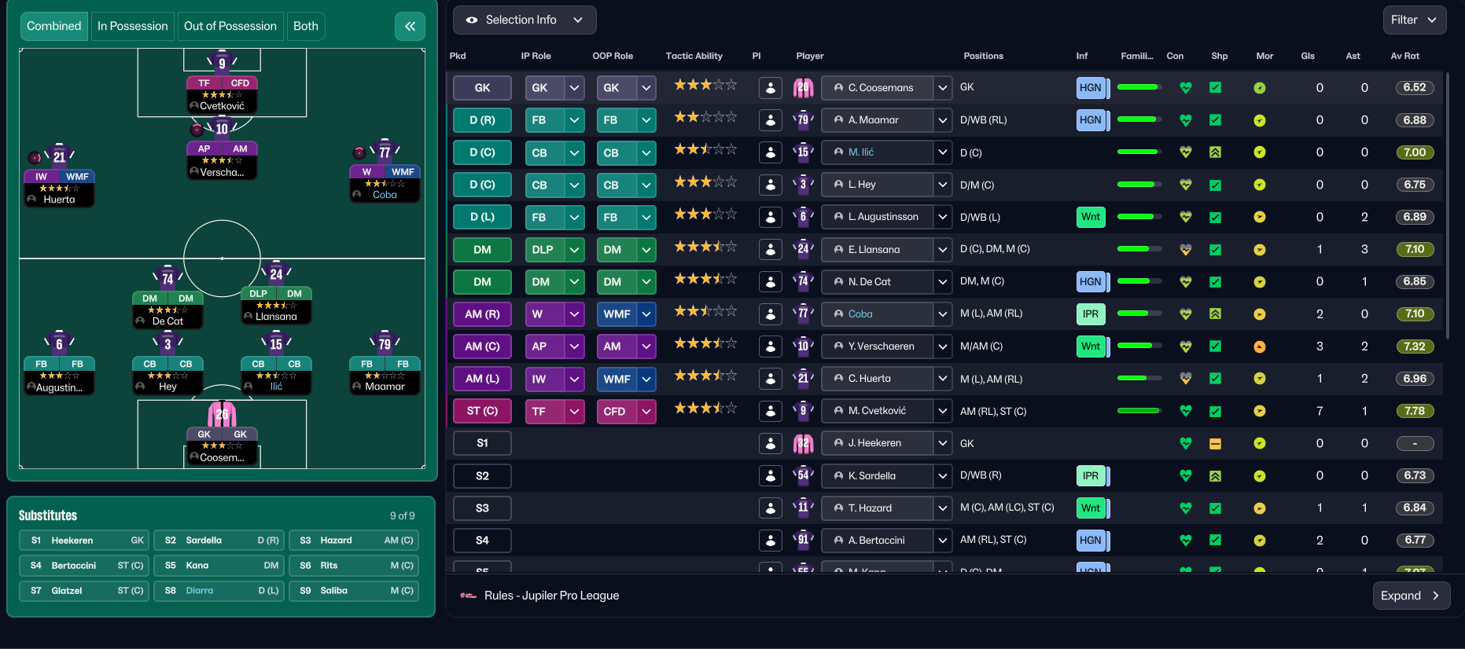This screenshot has height=649, width=1465.
Task: Toggle the sharpness check for L. Hey
Action: point(1215,185)
